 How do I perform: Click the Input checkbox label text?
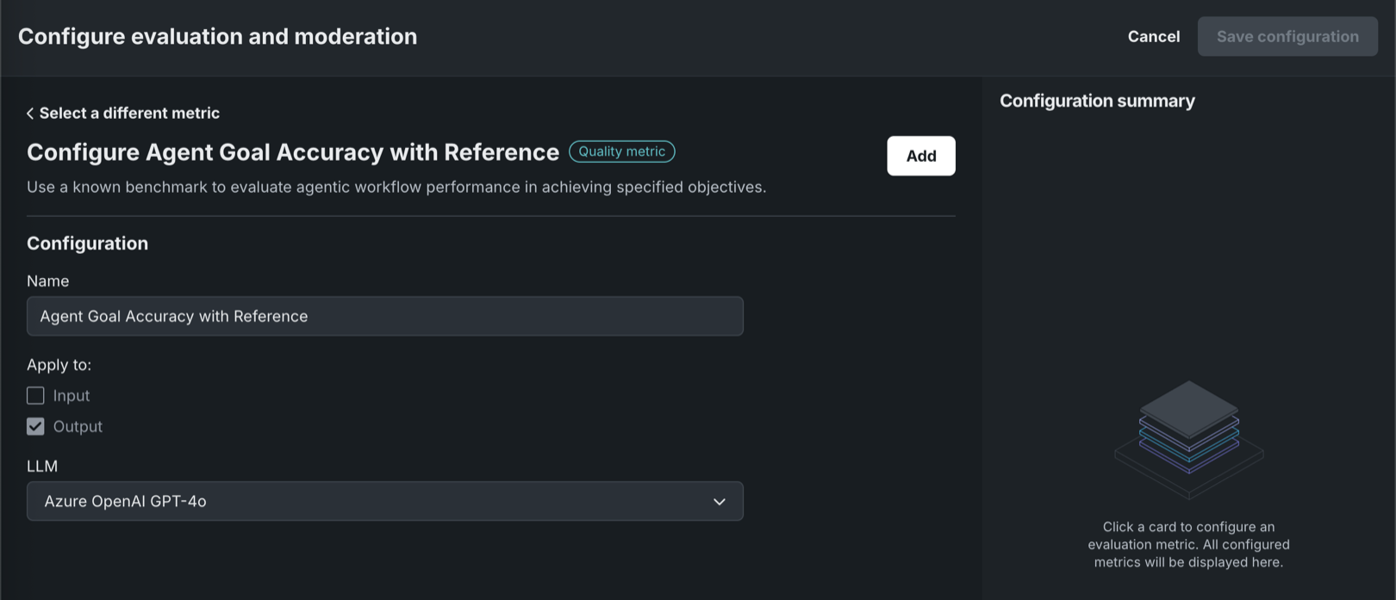pyautogui.click(x=72, y=395)
